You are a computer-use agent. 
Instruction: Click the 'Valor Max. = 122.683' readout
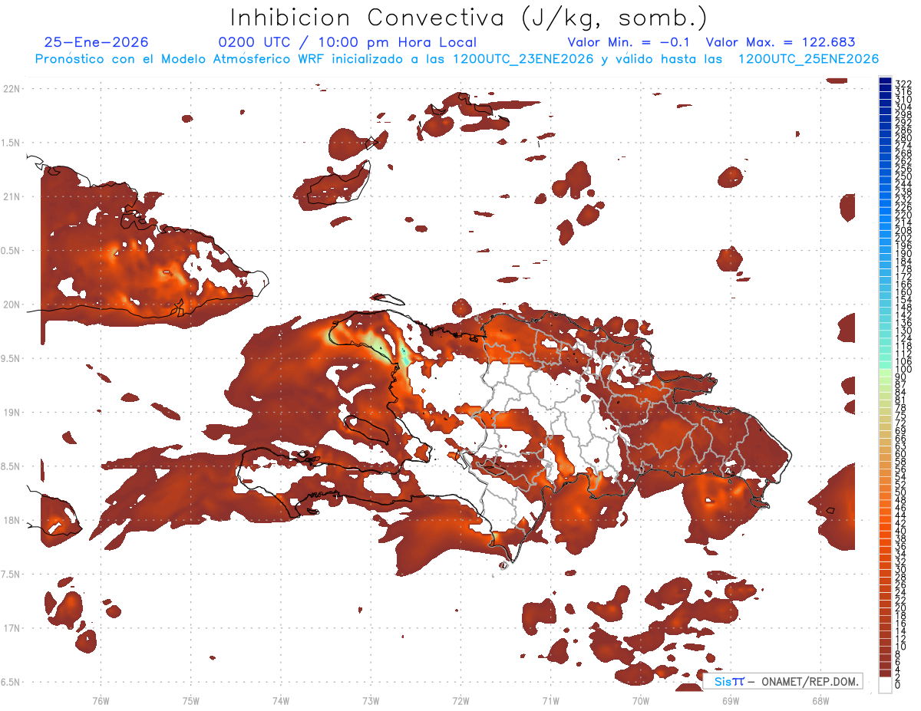coord(781,43)
